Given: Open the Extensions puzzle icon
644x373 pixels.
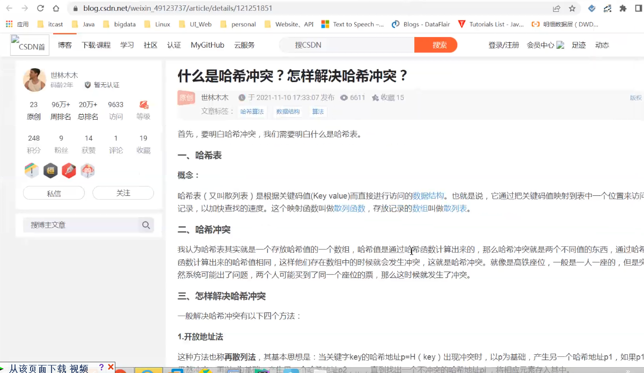Looking at the screenshot, I should (x=623, y=9).
